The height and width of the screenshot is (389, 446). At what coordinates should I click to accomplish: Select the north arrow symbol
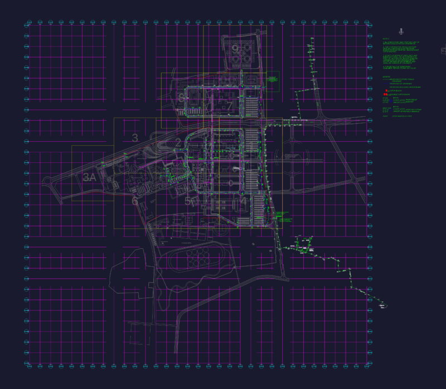(401, 32)
